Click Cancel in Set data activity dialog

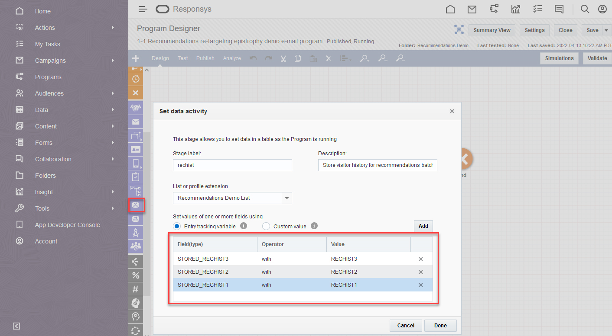(406, 326)
